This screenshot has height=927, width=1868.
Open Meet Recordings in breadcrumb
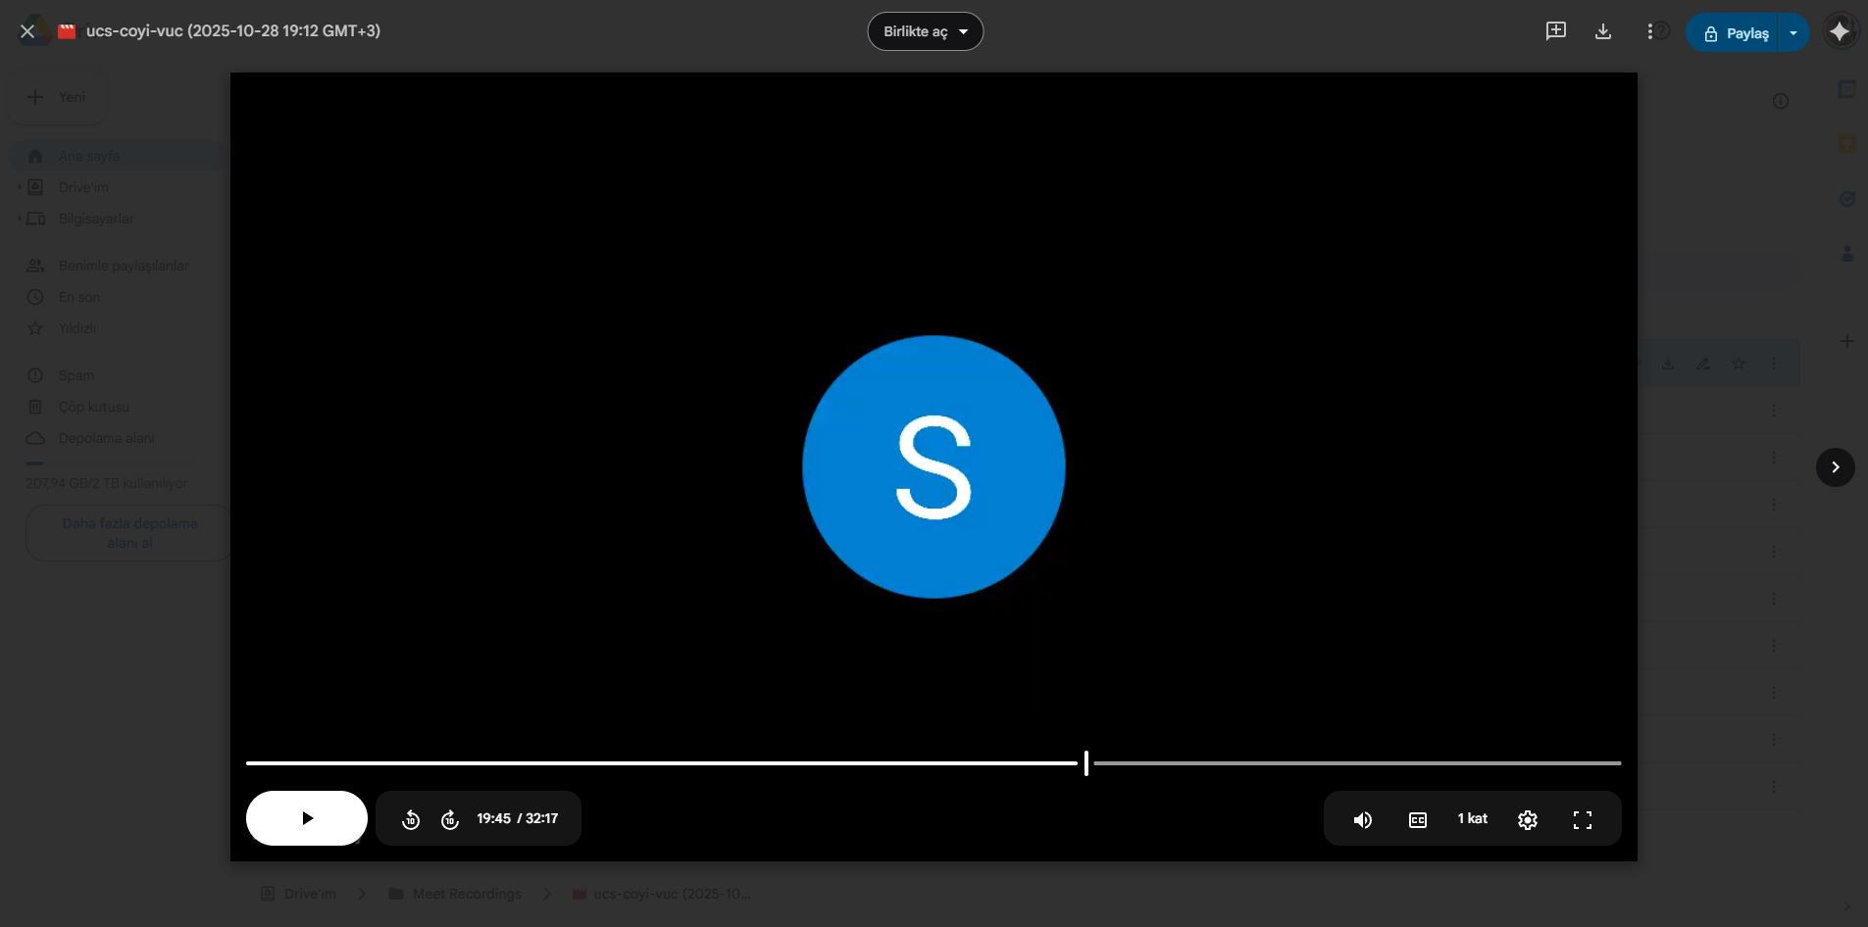coord(466,894)
